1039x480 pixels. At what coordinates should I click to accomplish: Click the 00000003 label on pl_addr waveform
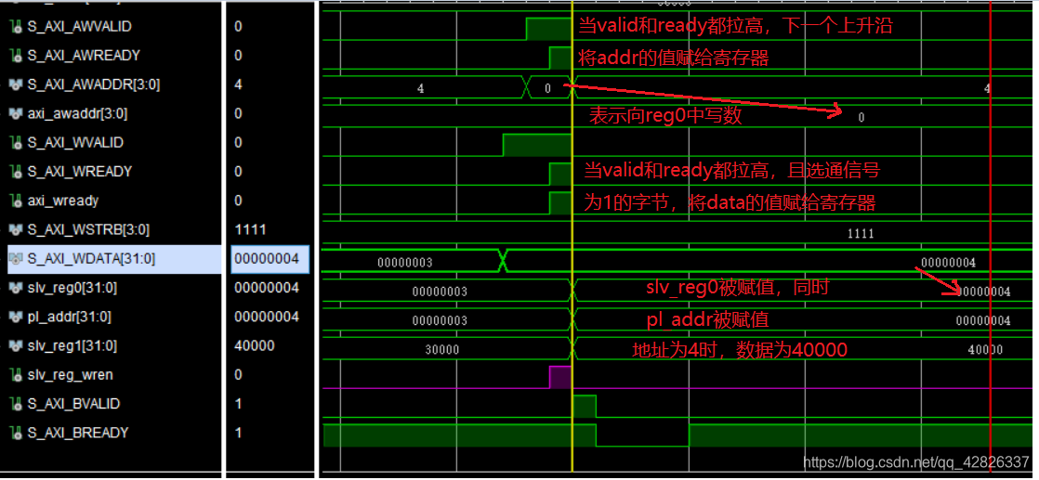tap(440, 321)
